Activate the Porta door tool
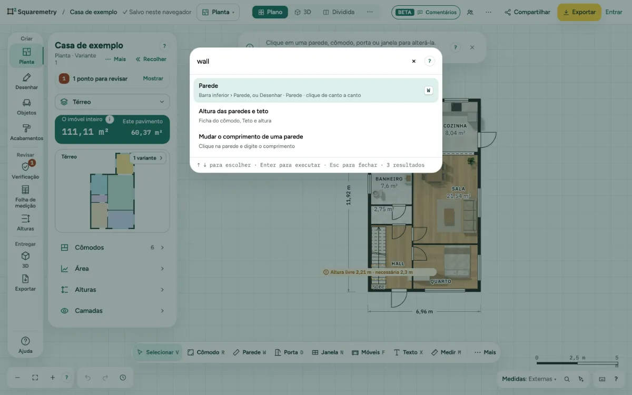Screen dimensions: 632x395 (289, 352)
